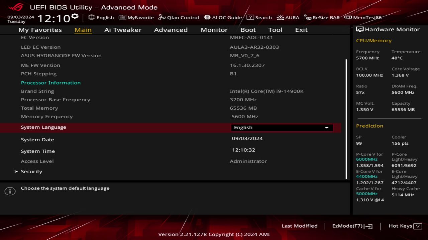Edit System Time value 12:10:32
428x240 pixels.
[x=243, y=150]
